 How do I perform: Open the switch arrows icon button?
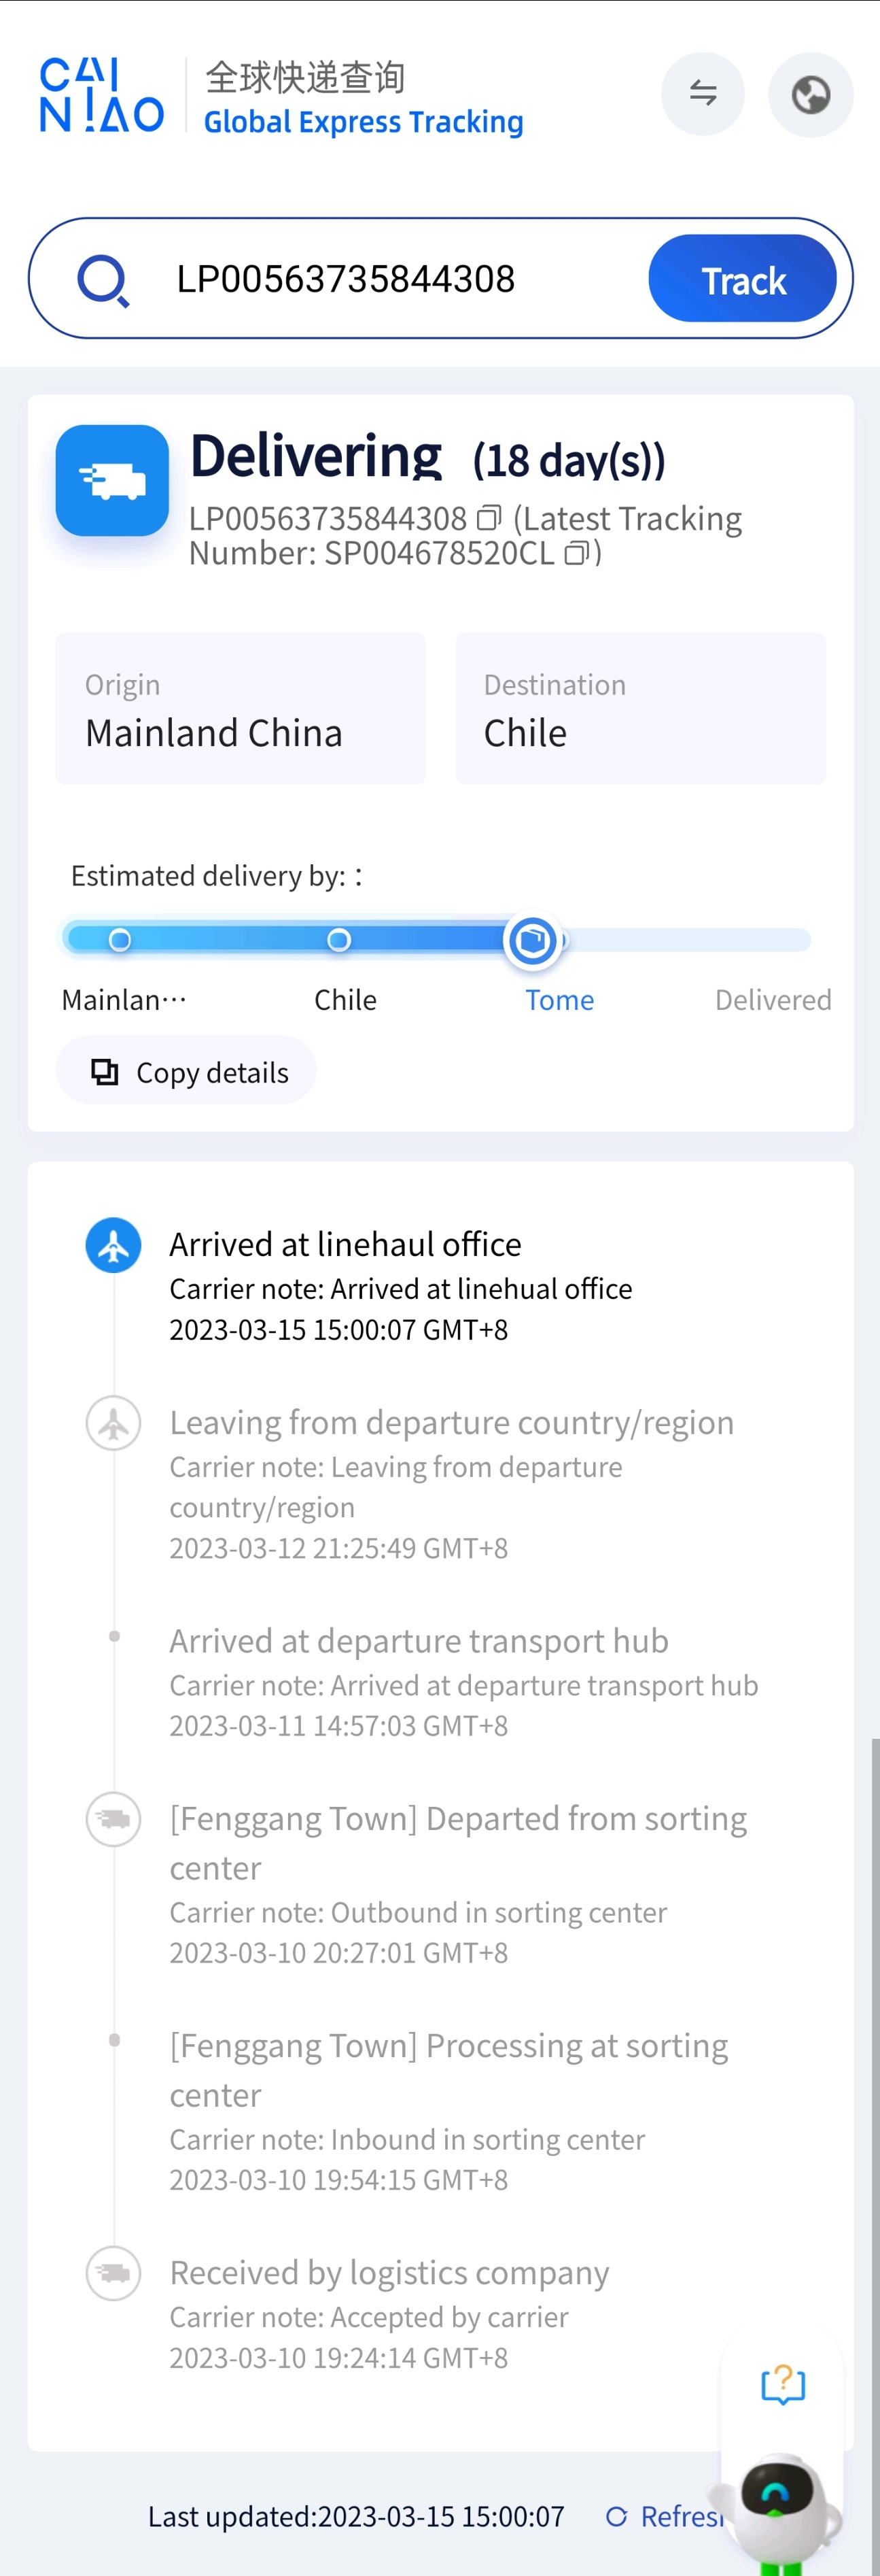pyautogui.click(x=703, y=94)
